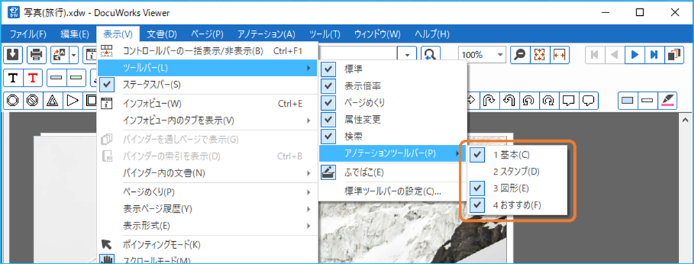Click ふでばこ(E) submenu item

[393, 172]
